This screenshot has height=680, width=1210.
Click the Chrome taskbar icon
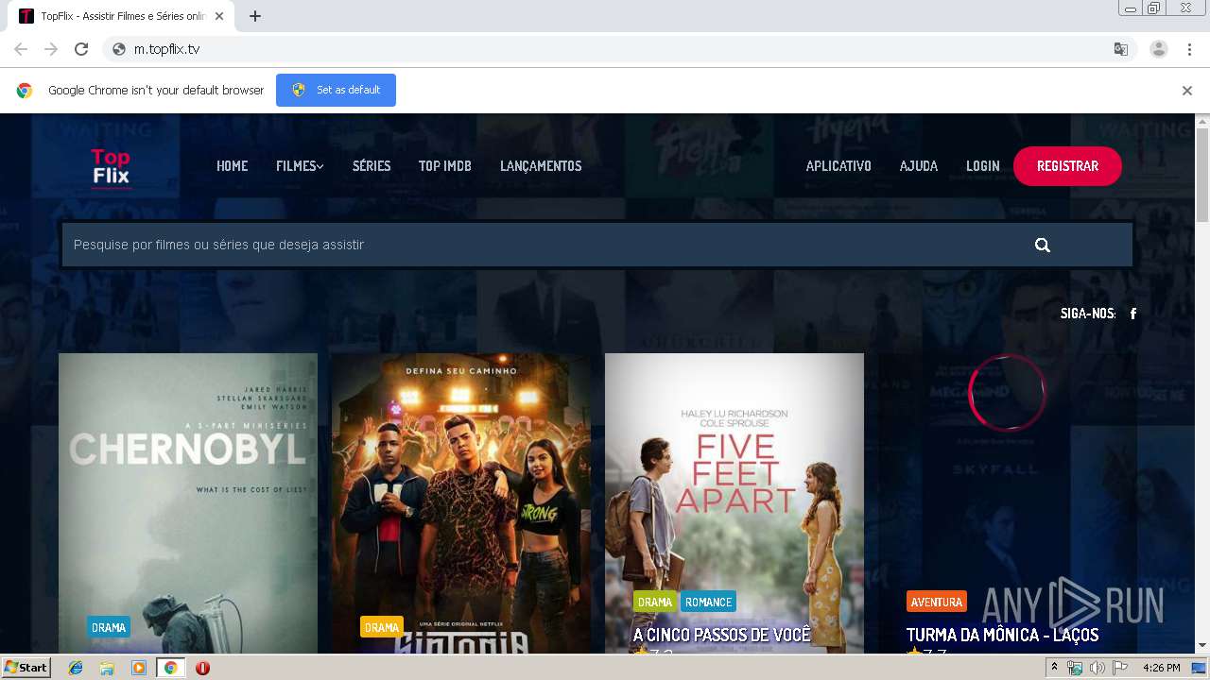(x=171, y=668)
